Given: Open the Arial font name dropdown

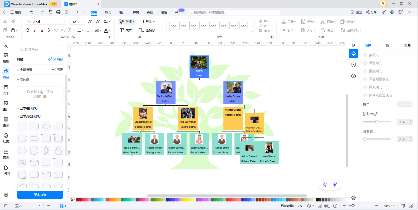Looking at the screenshot, I should tap(47, 22).
